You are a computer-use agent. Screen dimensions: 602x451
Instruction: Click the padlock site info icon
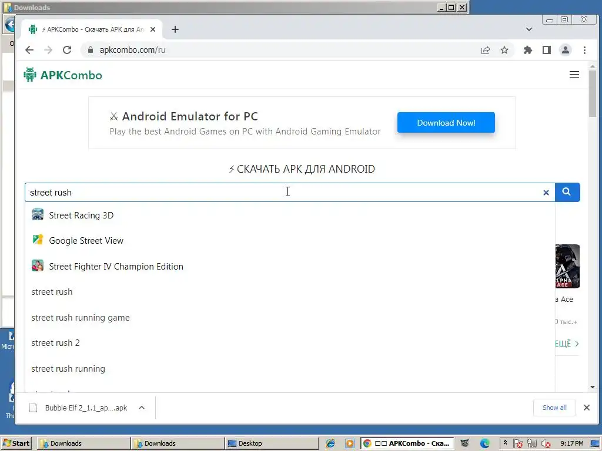[91, 50]
